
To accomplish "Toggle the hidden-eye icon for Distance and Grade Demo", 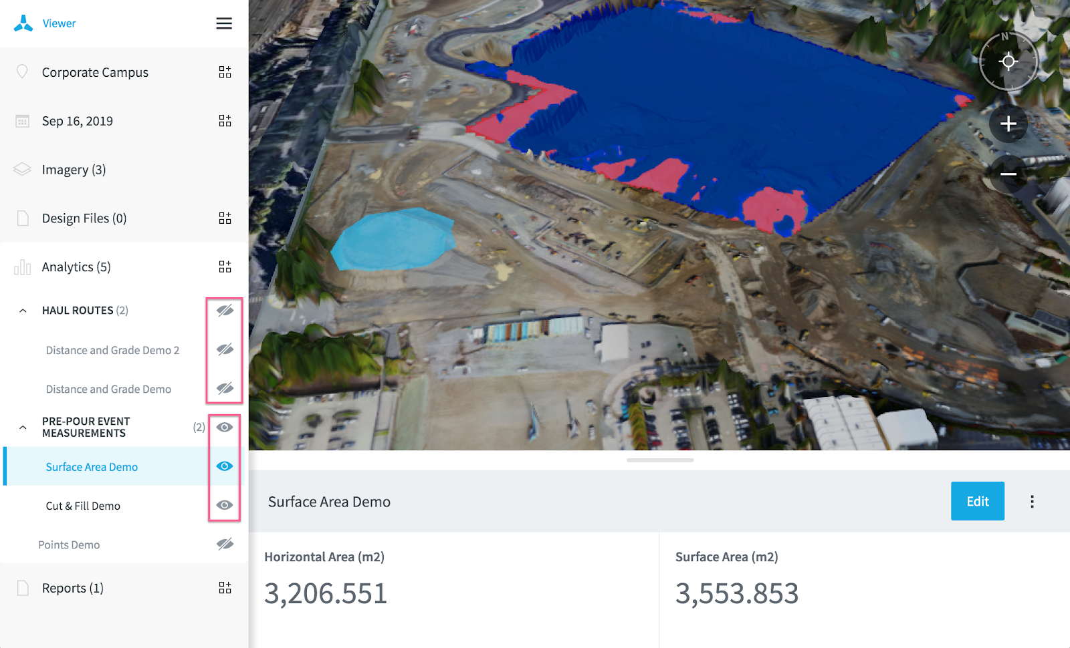I will click(x=225, y=388).
